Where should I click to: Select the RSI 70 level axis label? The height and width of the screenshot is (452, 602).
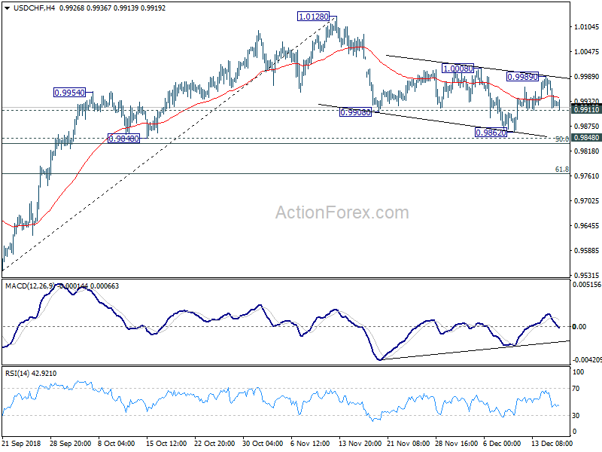[x=576, y=389]
